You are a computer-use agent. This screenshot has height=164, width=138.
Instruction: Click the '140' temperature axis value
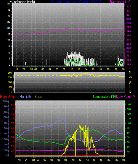[129, 105]
